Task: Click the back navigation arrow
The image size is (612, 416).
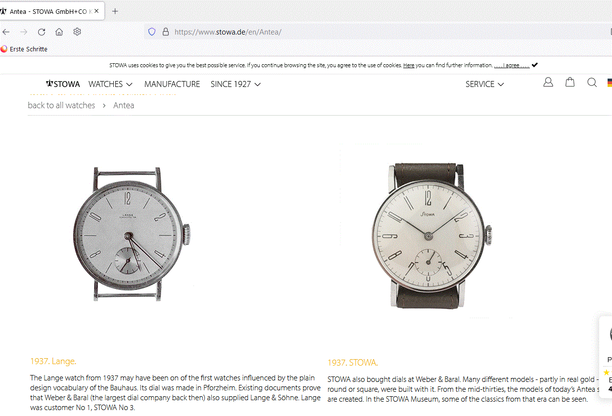Action: click(6, 32)
